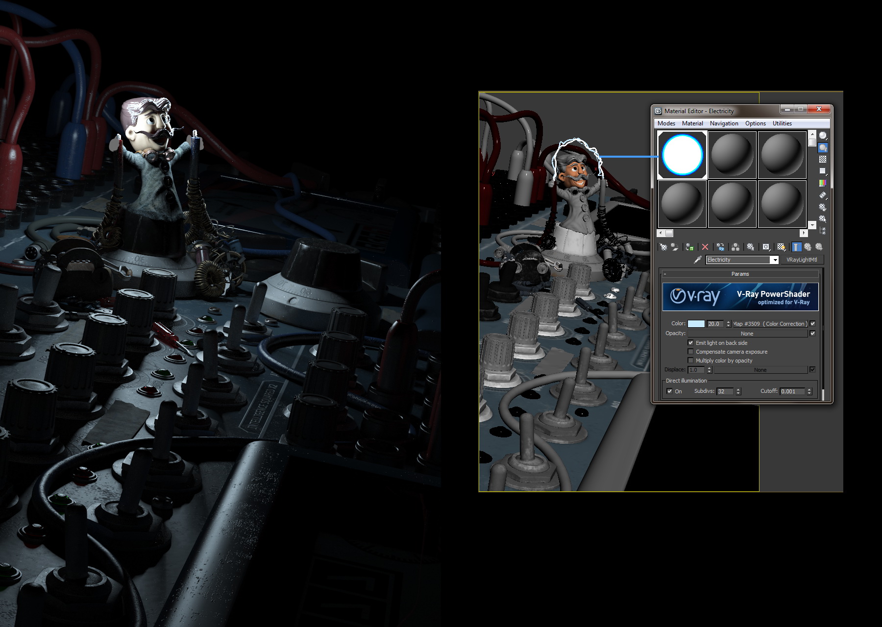Open the light blue Color swatch

click(x=696, y=324)
